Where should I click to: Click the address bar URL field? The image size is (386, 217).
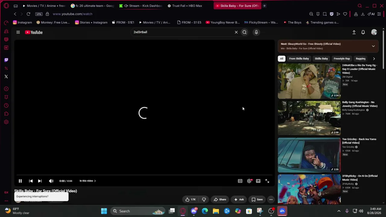point(178,14)
